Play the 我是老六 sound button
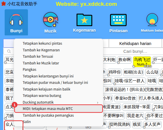 pyautogui.click(x=135, y=115)
